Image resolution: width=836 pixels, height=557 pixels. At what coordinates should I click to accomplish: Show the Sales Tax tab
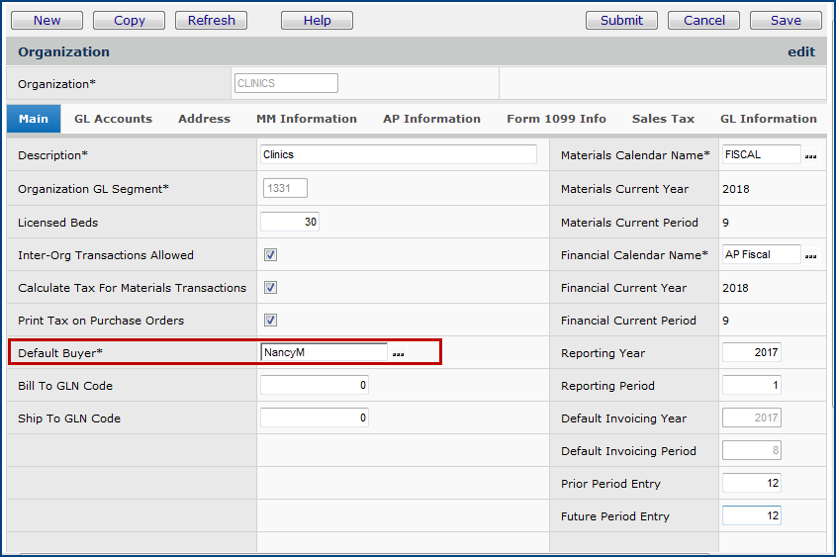(663, 119)
